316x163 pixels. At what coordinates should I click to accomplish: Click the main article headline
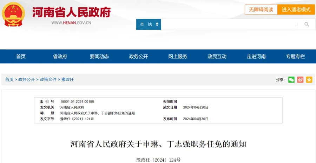tap(158, 144)
